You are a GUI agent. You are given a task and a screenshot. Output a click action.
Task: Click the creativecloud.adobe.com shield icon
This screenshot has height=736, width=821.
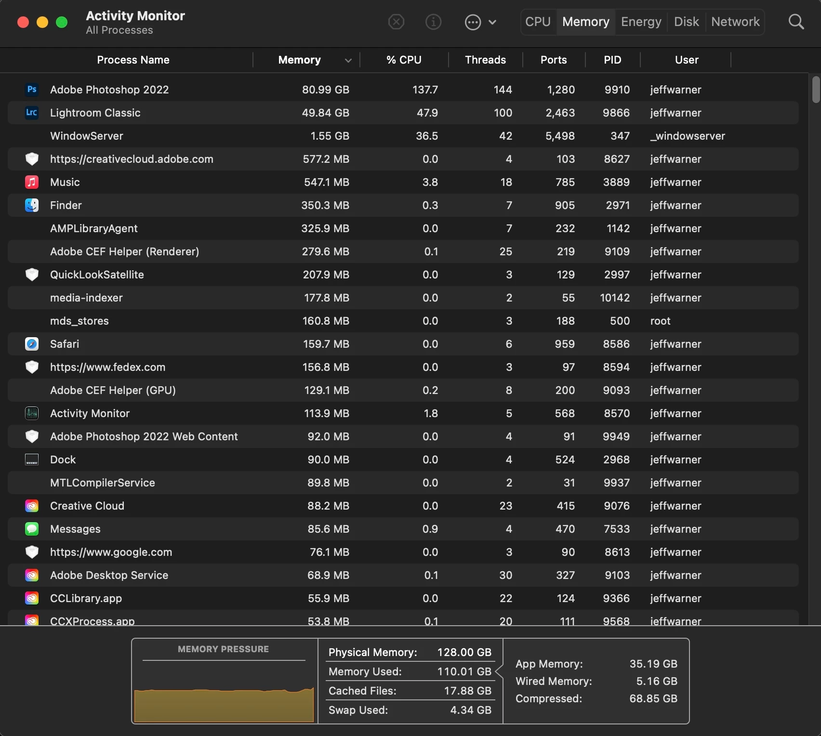click(x=32, y=159)
